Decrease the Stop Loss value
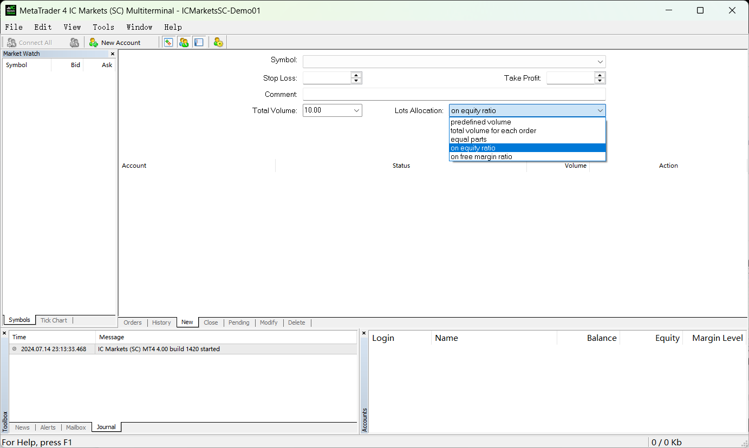749x448 pixels. click(356, 81)
